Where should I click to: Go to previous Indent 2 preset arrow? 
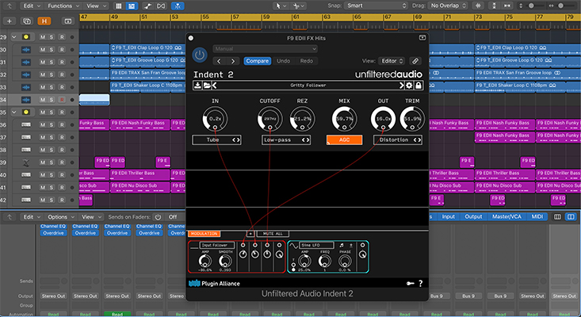click(215, 85)
